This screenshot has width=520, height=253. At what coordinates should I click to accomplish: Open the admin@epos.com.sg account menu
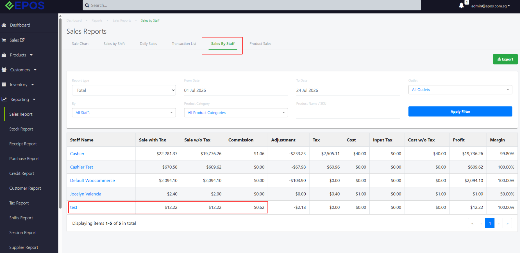[490, 6]
